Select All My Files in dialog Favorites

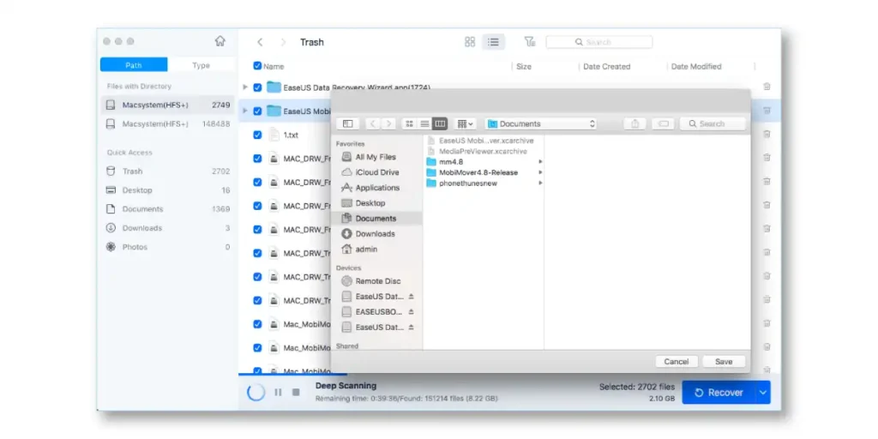tap(377, 158)
